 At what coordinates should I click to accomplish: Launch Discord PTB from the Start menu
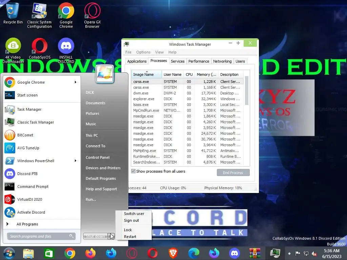41,174
